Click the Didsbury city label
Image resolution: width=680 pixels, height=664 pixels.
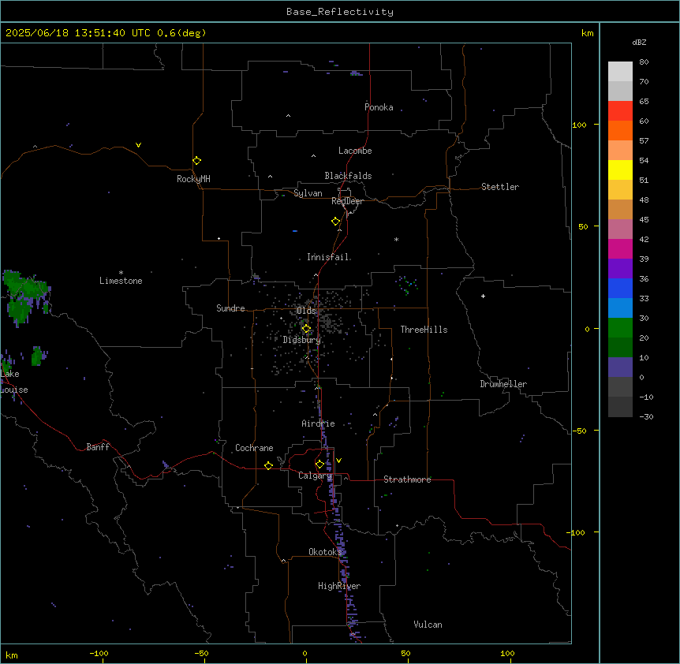(x=302, y=340)
